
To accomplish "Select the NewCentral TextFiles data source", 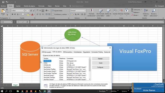I will point(66,69).
